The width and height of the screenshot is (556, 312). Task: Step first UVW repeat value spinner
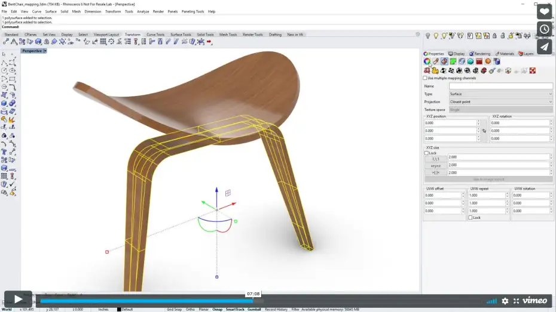coord(507,195)
